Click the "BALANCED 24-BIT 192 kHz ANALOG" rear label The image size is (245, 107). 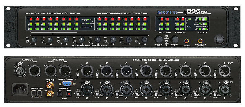156,60
